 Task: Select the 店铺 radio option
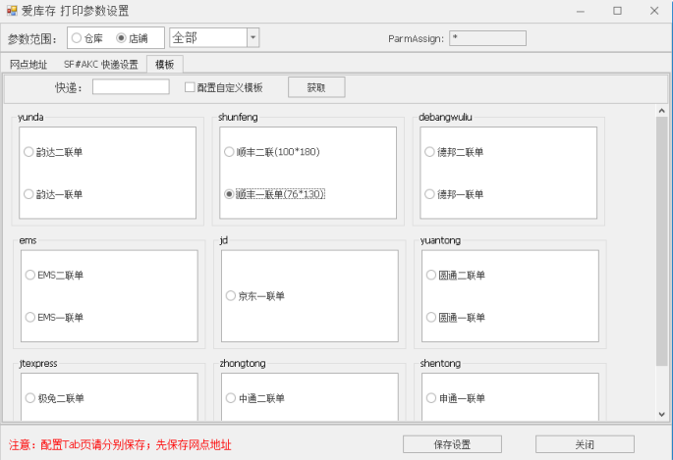coord(133,38)
